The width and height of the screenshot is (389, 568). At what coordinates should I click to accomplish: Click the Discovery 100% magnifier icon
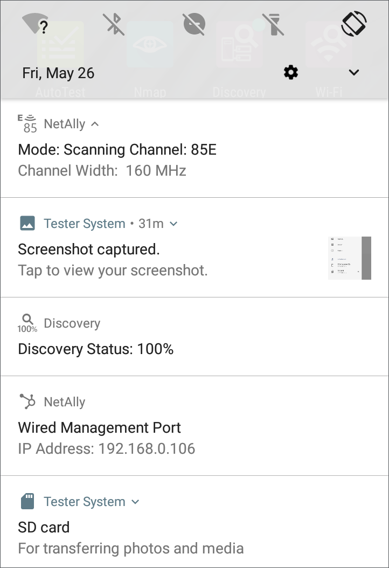point(27,323)
